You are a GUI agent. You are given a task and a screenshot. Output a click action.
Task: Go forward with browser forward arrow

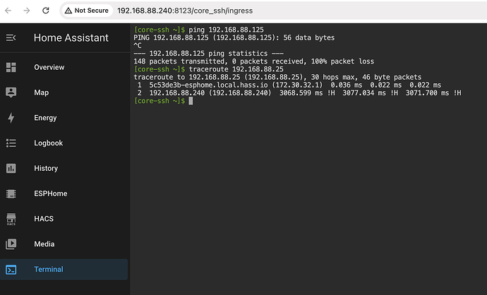click(x=27, y=11)
